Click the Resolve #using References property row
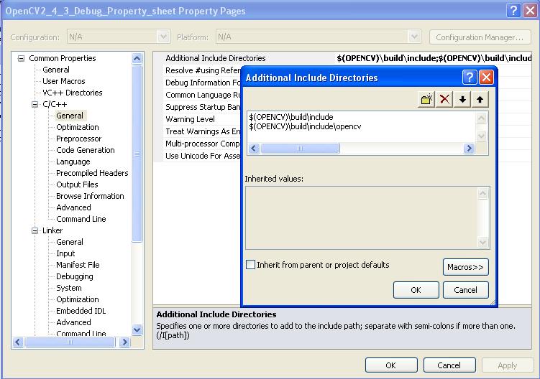This screenshot has width=540, height=379. [x=203, y=70]
